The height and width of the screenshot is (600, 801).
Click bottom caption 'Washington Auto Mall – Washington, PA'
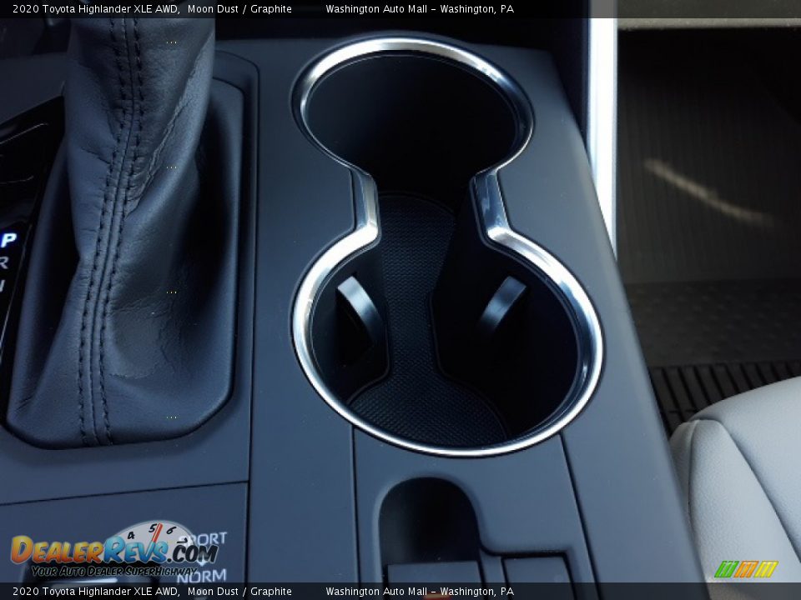419,592
